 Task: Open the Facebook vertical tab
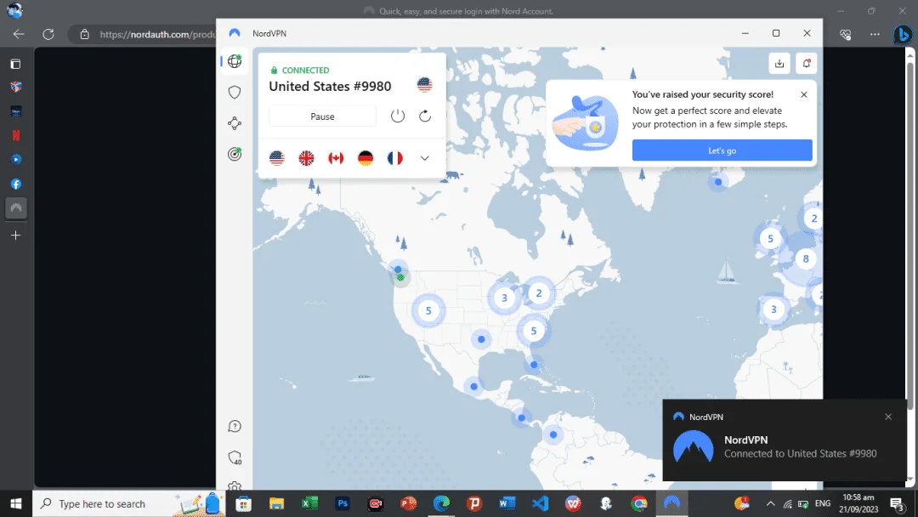tap(16, 184)
